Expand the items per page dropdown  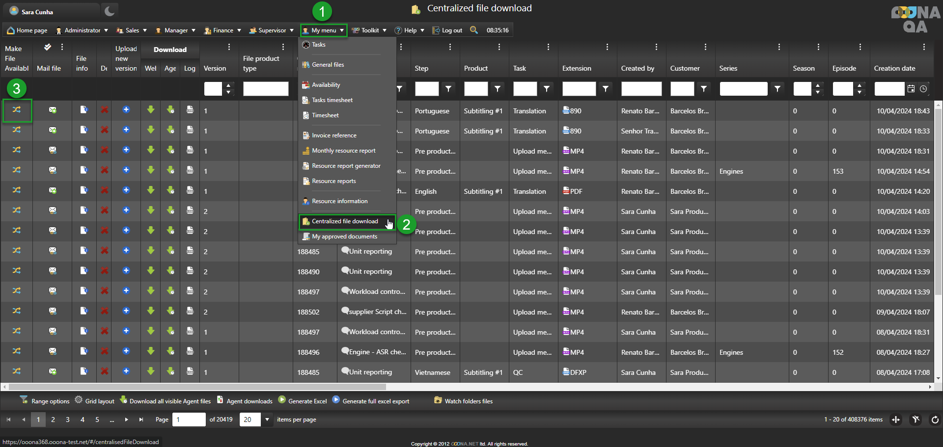pyautogui.click(x=267, y=420)
